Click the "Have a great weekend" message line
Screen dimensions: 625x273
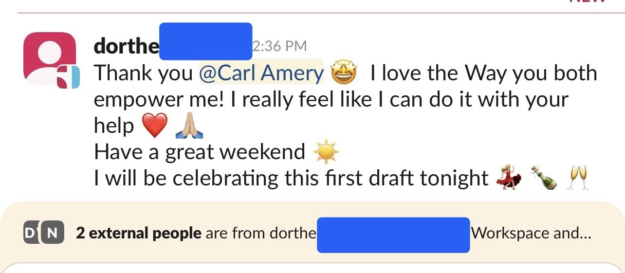(199, 152)
